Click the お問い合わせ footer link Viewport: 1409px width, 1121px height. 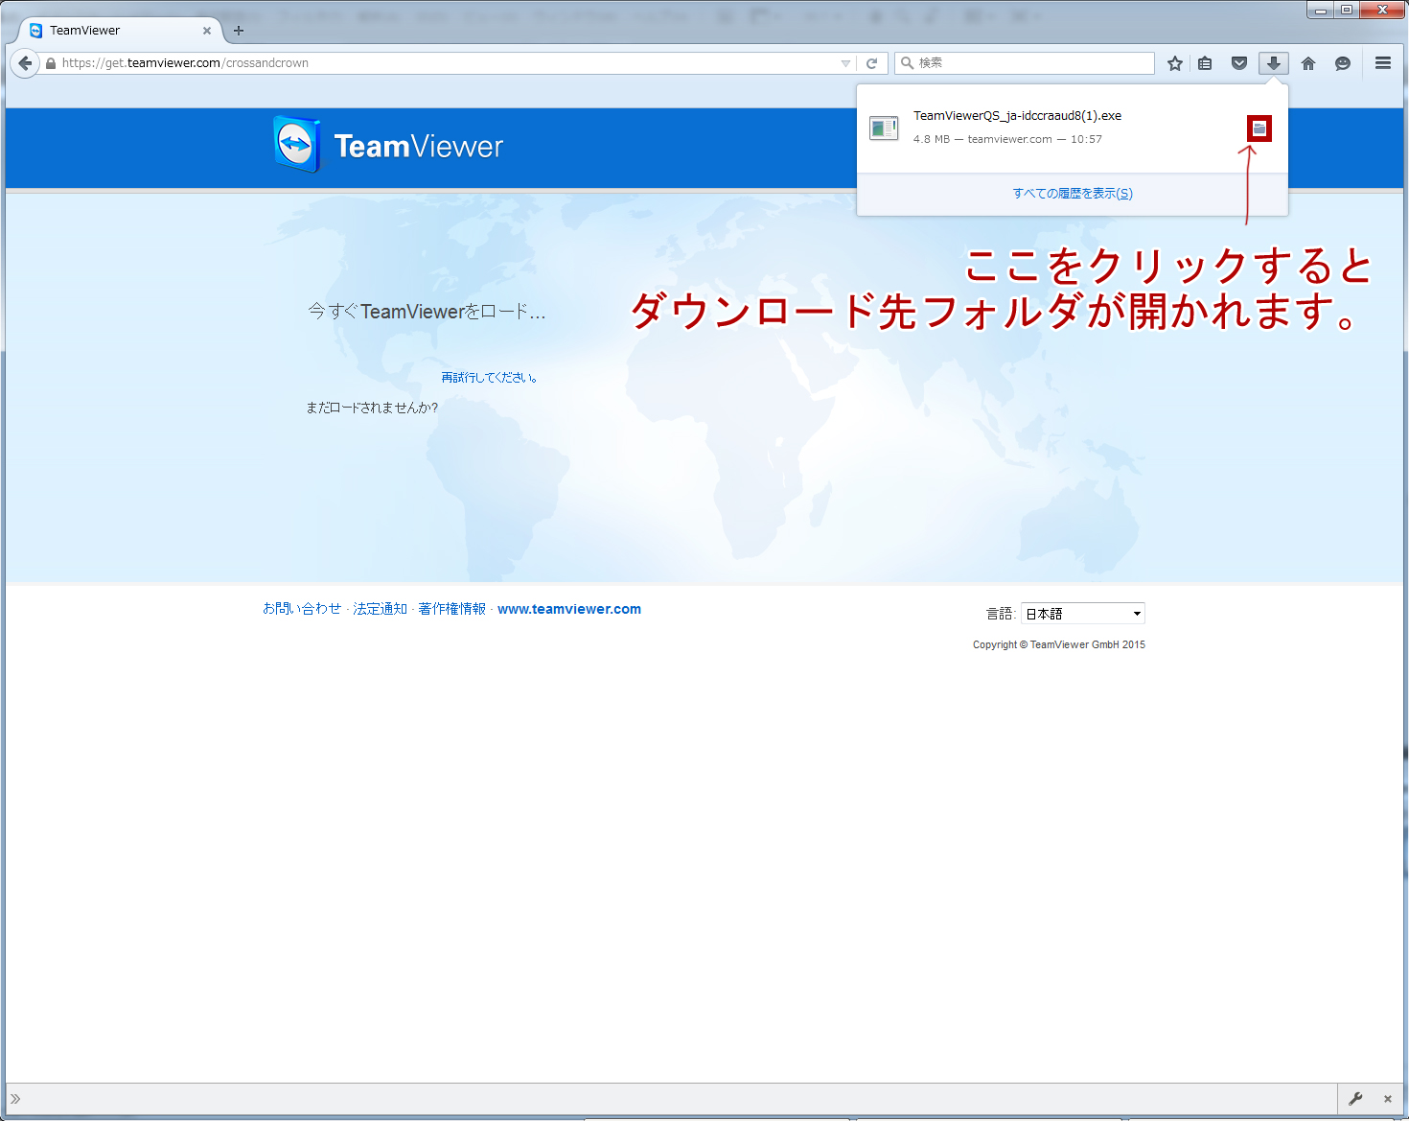click(x=302, y=609)
